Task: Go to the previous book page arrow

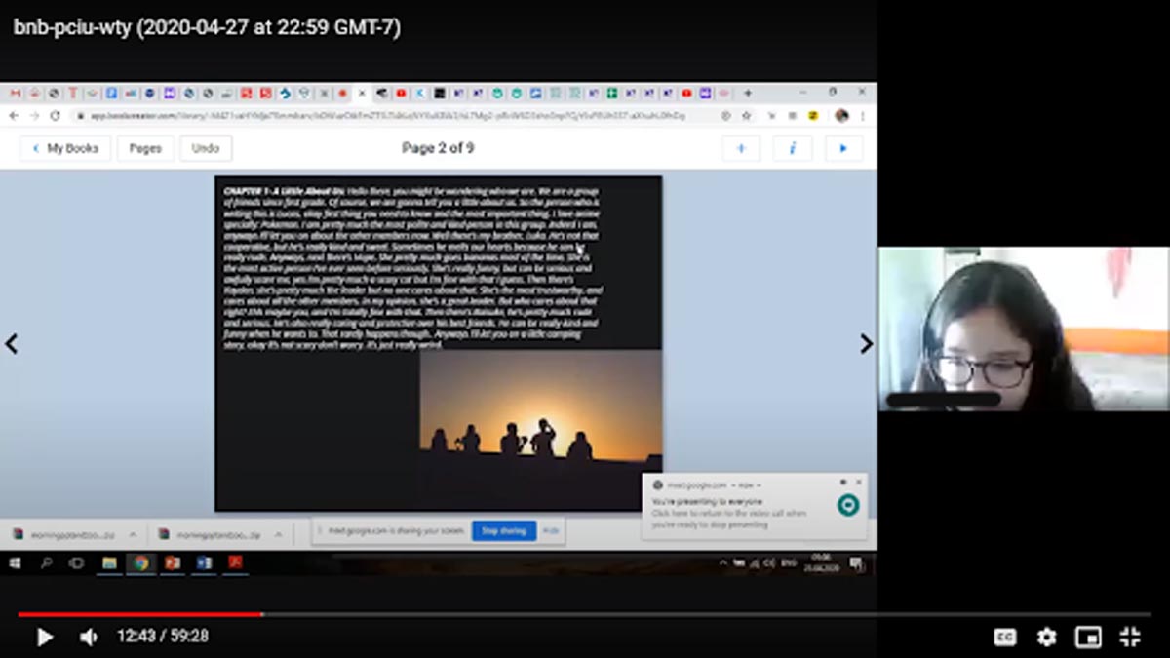Action: coord(12,343)
